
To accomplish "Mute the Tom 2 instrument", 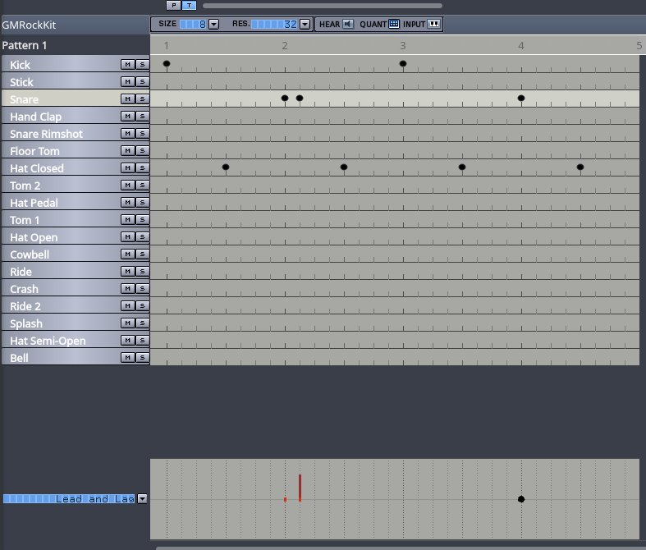I will [x=128, y=185].
